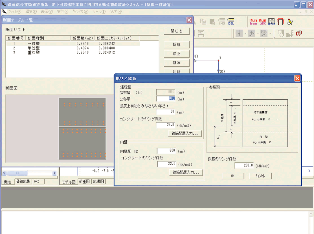The image size is (314, 234).
Task: Select the 重ね壁 row in section list
Action: tap(34, 52)
